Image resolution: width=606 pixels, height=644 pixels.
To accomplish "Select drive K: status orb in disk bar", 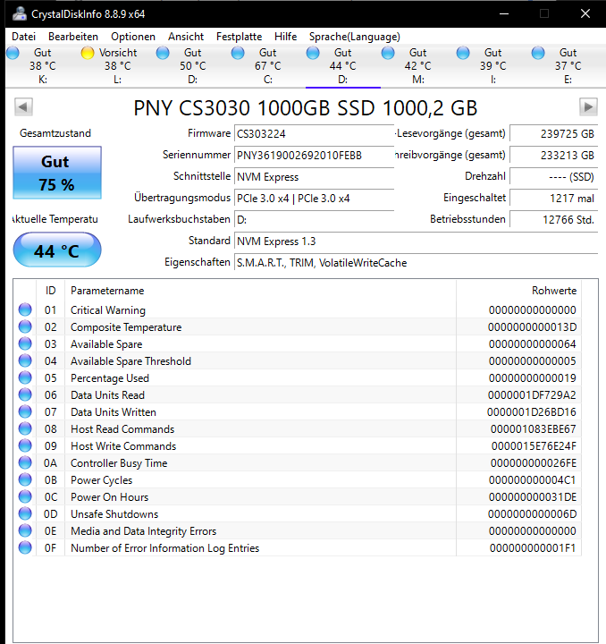I will pos(13,53).
